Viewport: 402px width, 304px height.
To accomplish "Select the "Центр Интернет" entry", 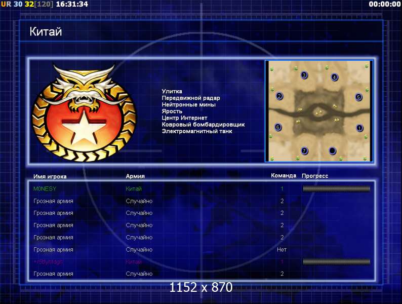I will [184, 118].
